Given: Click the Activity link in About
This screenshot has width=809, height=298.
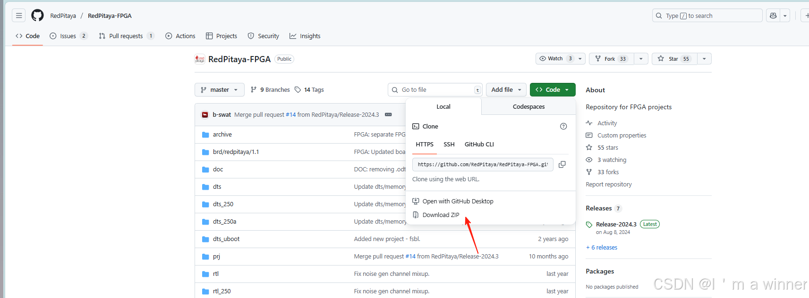Looking at the screenshot, I should pyautogui.click(x=607, y=123).
